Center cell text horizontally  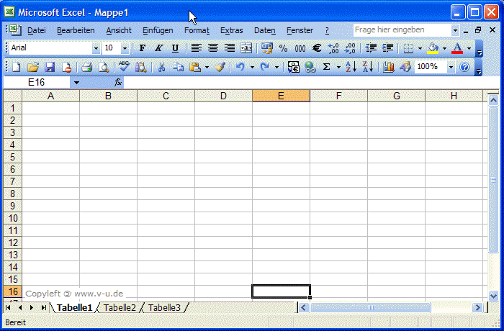pyautogui.click(x=213, y=48)
